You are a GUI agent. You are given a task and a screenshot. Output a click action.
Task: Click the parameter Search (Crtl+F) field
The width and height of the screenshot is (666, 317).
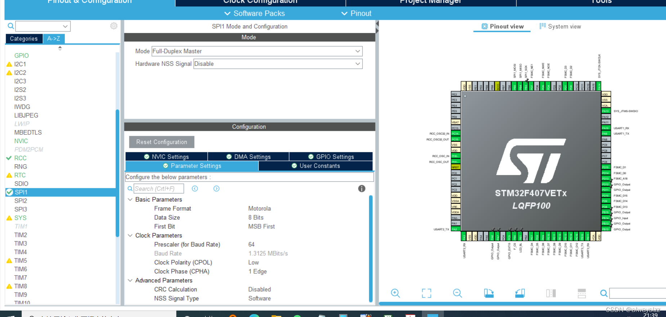(159, 189)
